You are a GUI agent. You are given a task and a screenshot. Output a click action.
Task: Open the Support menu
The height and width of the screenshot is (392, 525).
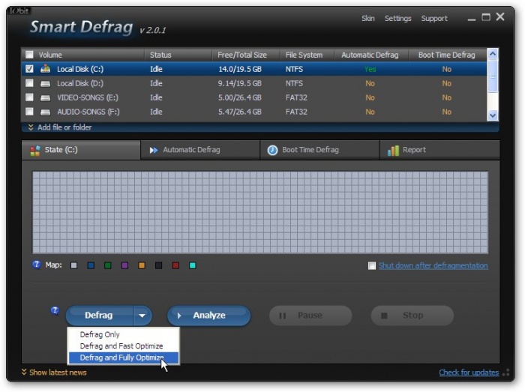point(434,19)
